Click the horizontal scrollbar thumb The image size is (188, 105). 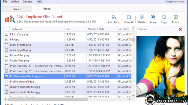pyautogui.click(x=48, y=99)
